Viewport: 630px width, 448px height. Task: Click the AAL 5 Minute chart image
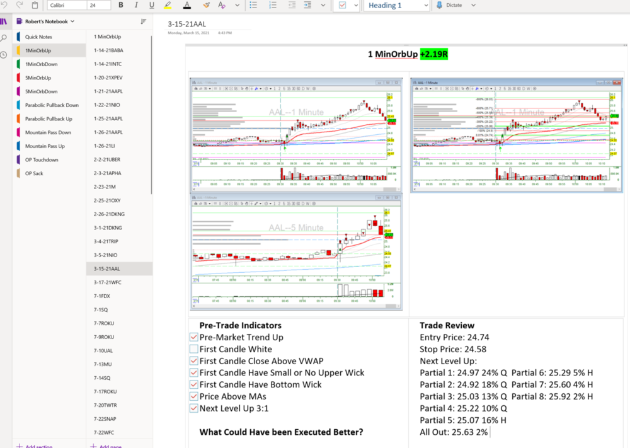[x=297, y=252]
